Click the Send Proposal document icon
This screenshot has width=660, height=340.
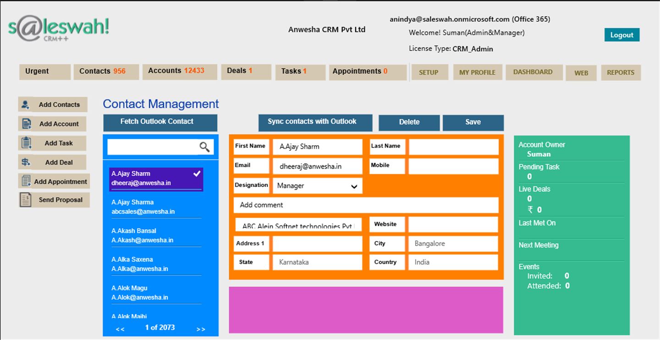[26, 200]
